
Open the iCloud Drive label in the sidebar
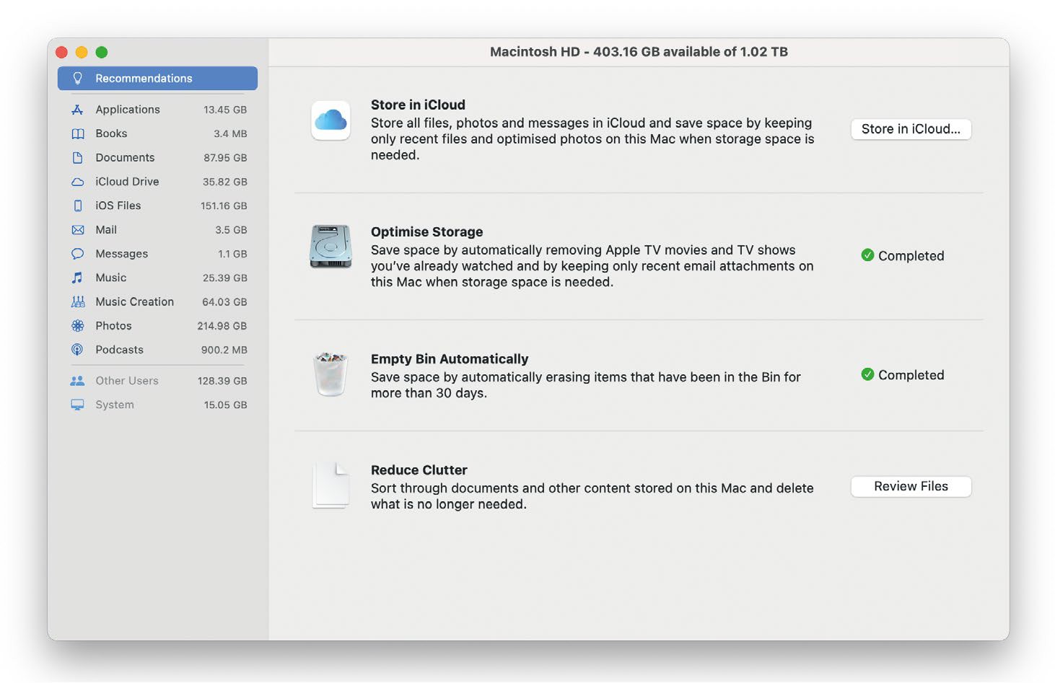point(127,182)
